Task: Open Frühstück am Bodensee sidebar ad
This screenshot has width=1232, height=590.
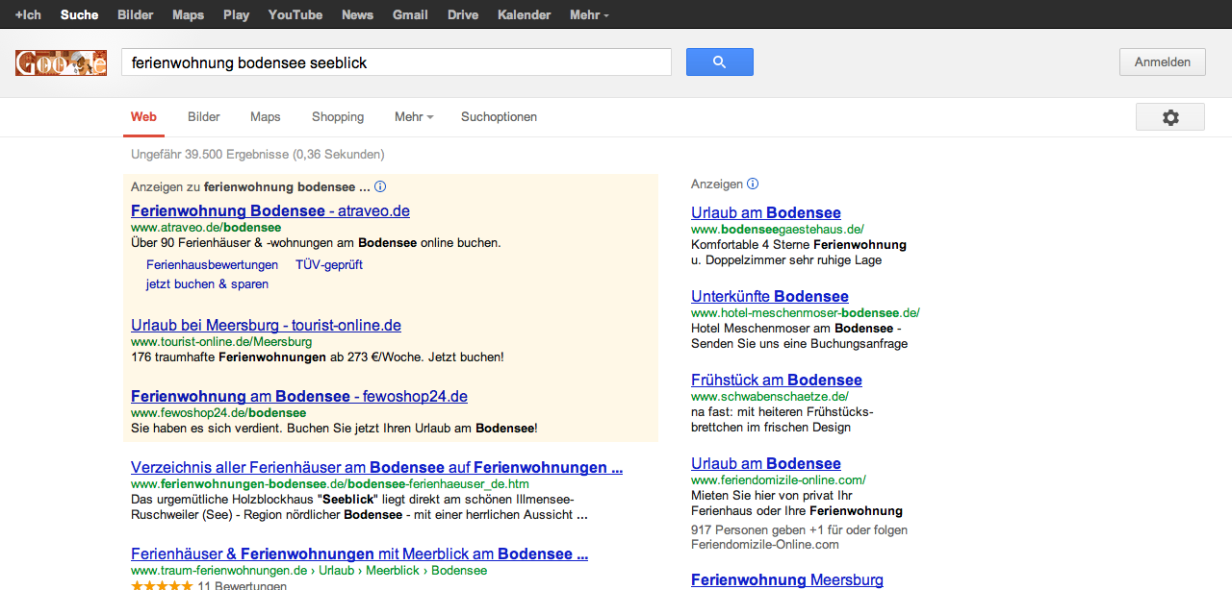Action: (x=776, y=380)
